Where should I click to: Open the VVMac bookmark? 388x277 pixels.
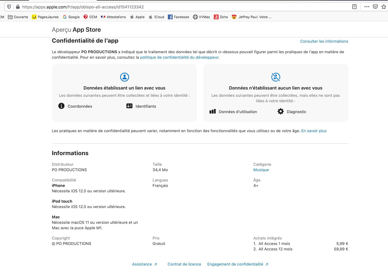click(x=201, y=17)
